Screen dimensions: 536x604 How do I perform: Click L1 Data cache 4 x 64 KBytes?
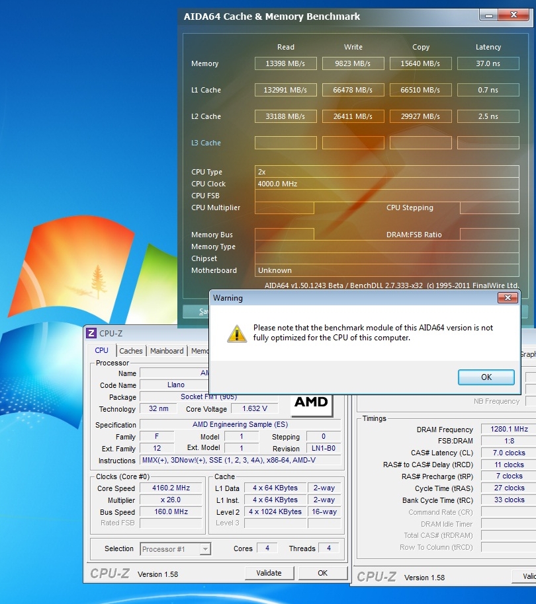[275, 488]
